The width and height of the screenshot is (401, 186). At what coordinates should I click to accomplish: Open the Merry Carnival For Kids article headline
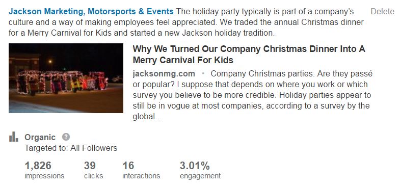pyautogui.click(x=249, y=54)
